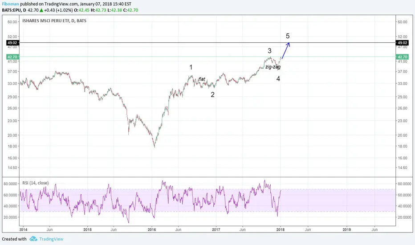Click the green up-triangle price change icon
The width and height of the screenshot is (415, 245).
coord(41,10)
